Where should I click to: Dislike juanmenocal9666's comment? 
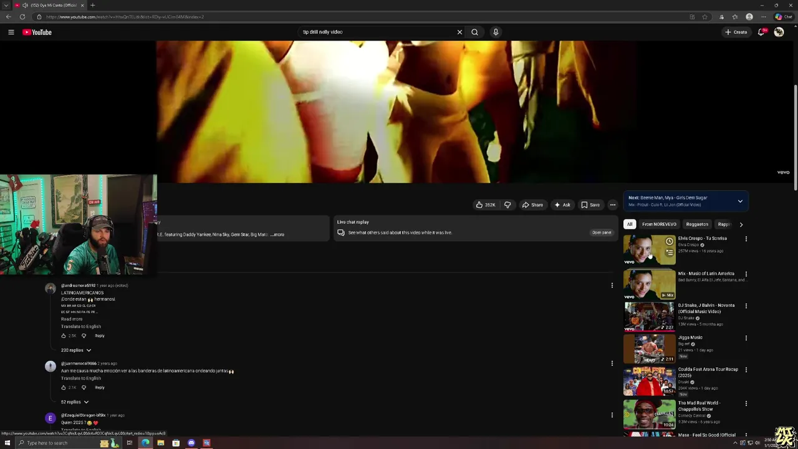(84, 387)
